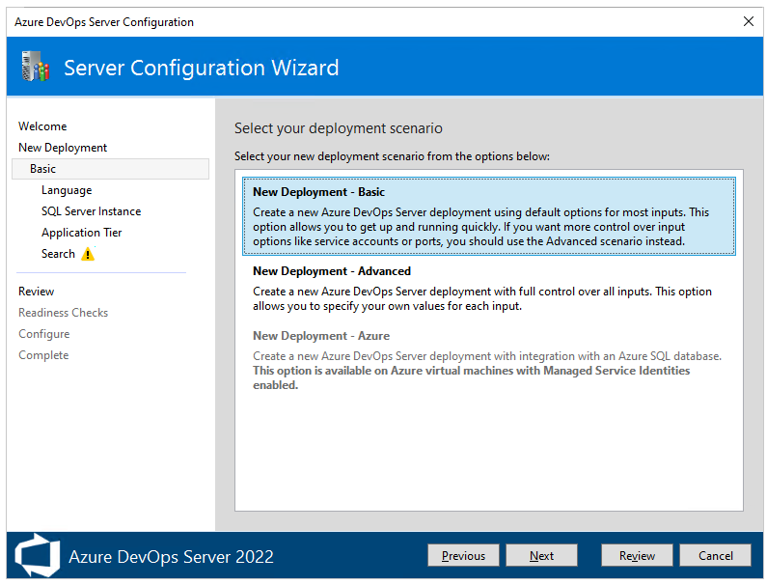Jump to the Search step
767x585 pixels.
coord(58,254)
